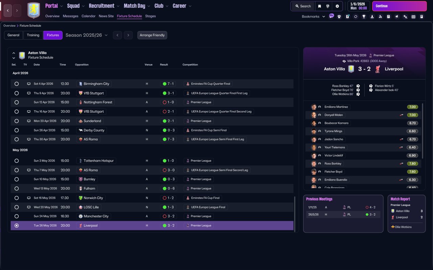Select the Manchester City fixture radio button

17,216
